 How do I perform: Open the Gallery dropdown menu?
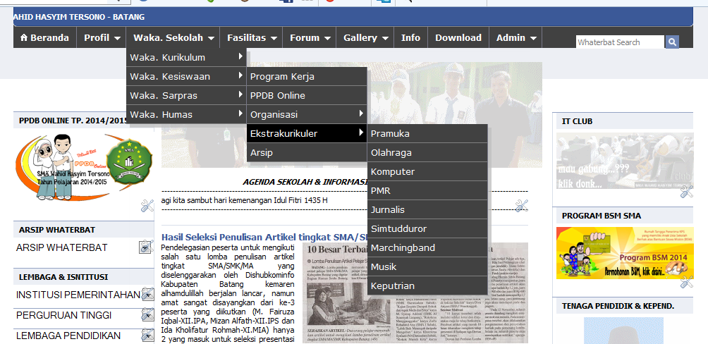365,38
